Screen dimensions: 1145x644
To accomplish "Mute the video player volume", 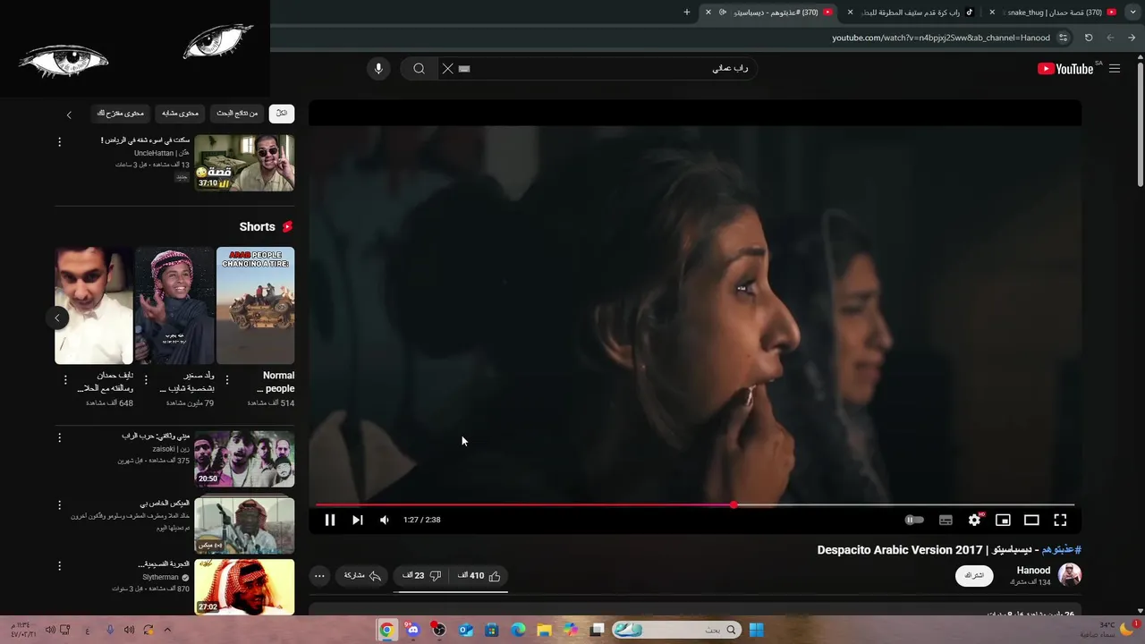I will (384, 520).
